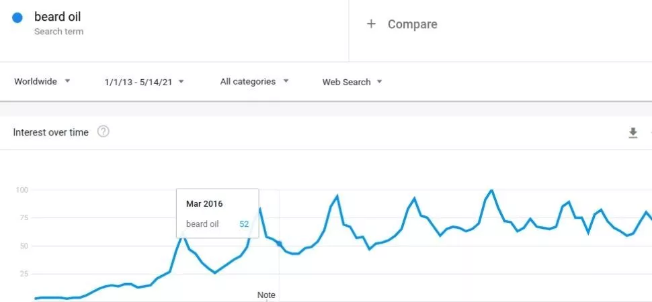Click the 25 label on the y-axis
Screen dimensions: 652x302
click(x=24, y=274)
